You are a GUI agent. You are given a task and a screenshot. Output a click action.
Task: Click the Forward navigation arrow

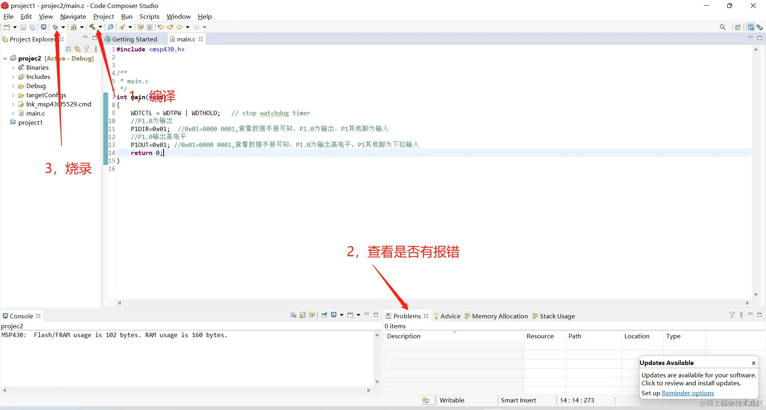[x=196, y=27]
